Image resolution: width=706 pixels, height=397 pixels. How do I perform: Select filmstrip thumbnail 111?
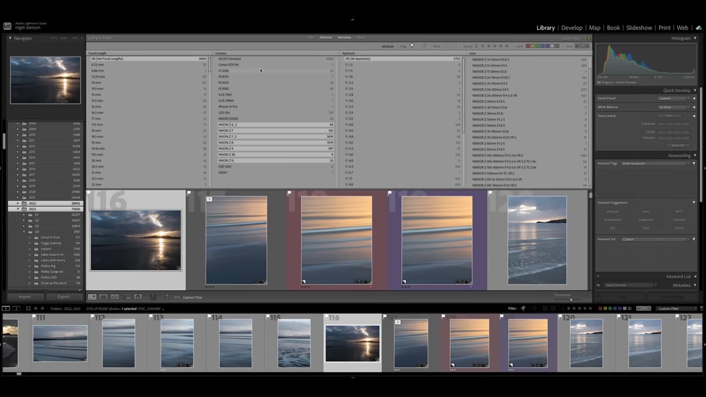(x=60, y=344)
